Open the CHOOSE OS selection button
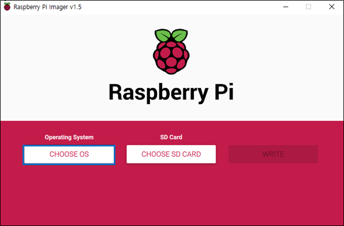Image resolution: width=344 pixels, height=226 pixels. 69,155
